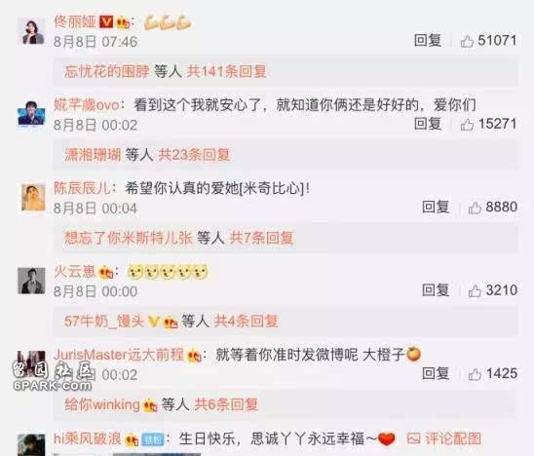Viewport: 534px width, 456px height.
Task: Reply to 佟丽娅's comment
Action: (428, 41)
